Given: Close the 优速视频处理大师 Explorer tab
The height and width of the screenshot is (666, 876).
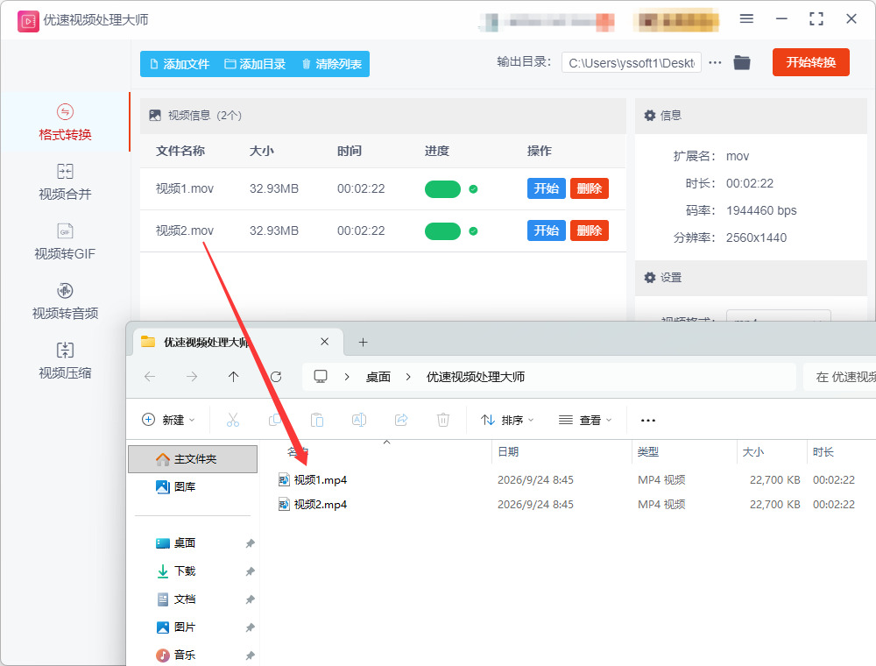Looking at the screenshot, I should click(x=325, y=342).
